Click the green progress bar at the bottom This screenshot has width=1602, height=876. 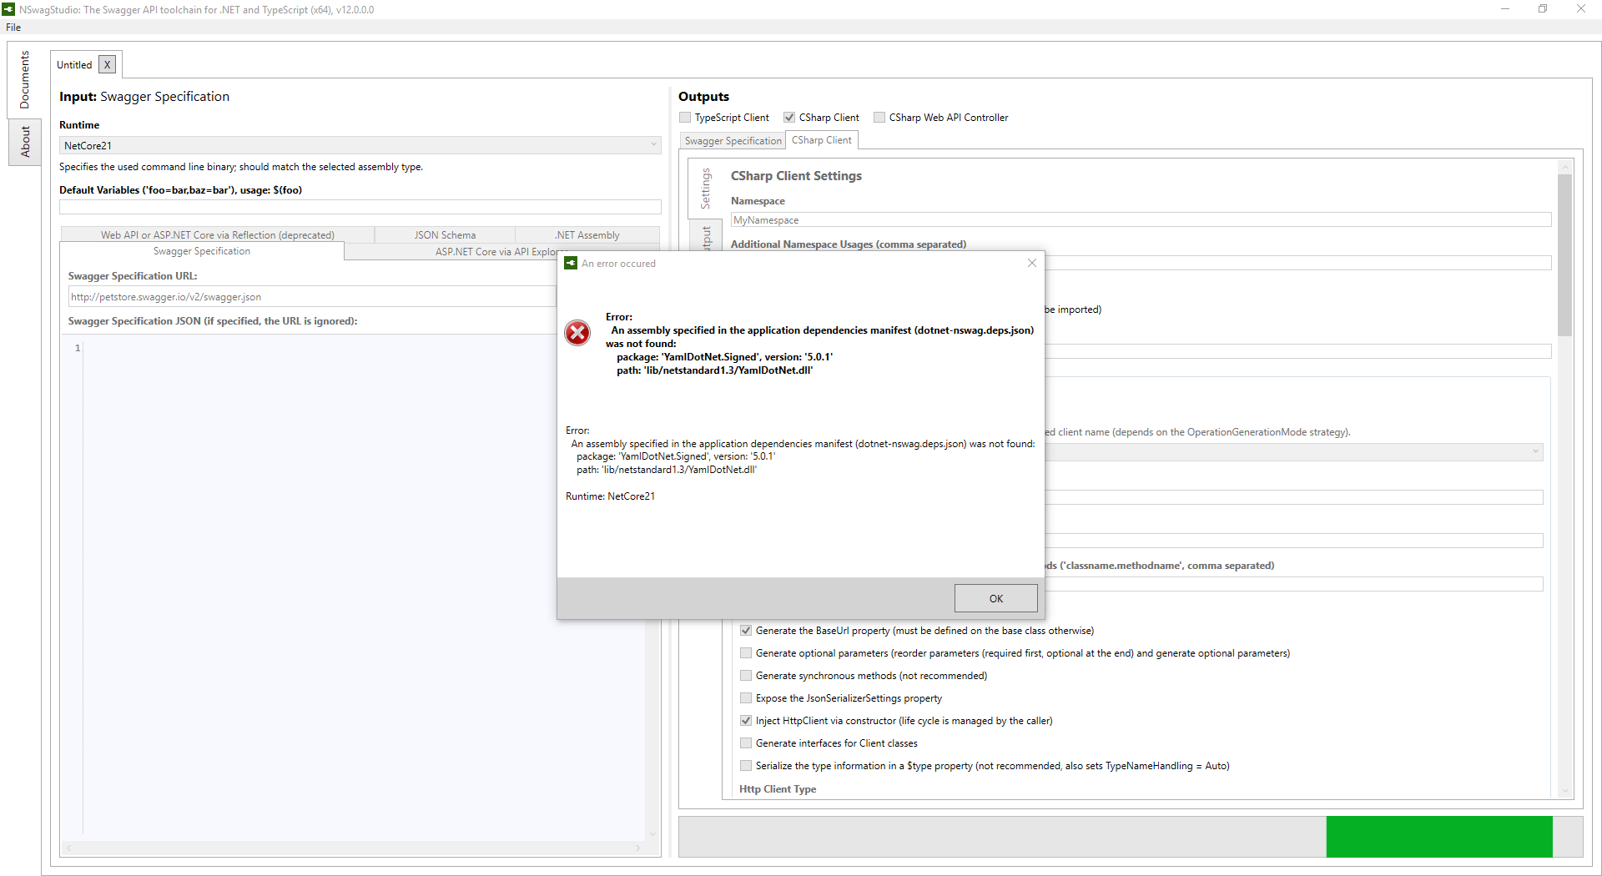(1438, 836)
